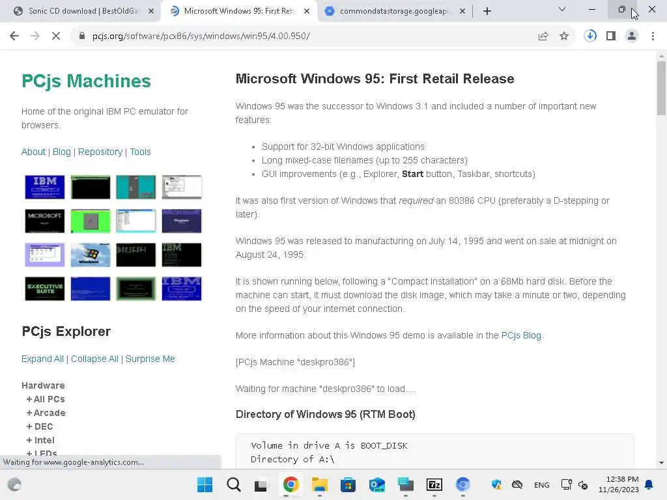Click the Surprise Me link
This screenshot has height=500, width=667.
150,359
